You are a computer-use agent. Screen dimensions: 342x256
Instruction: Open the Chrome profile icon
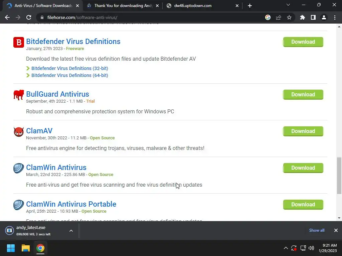(324, 17)
